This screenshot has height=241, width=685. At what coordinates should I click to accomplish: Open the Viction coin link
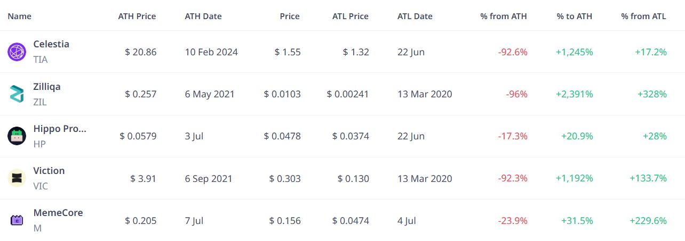(49, 171)
